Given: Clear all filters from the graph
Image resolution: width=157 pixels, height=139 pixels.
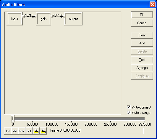Looking at the screenshot, I should [x=142, y=35].
